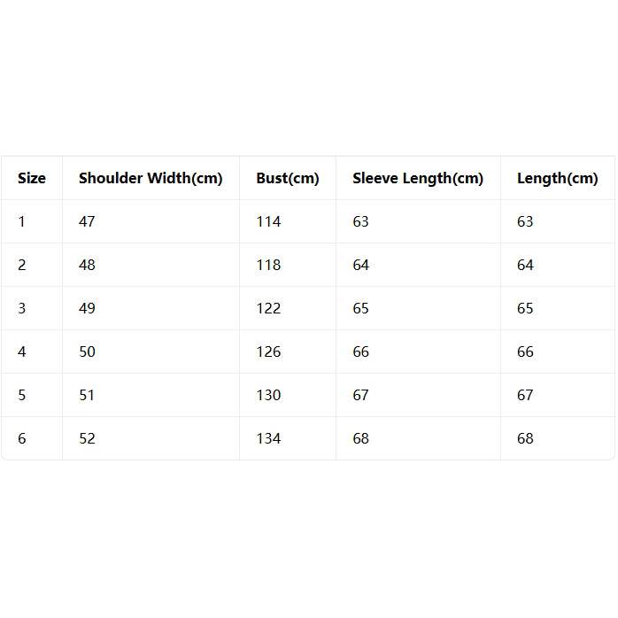This screenshot has width=618, height=618.
Task: Select the Length(cm) column header
Action: tap(557, 178)
